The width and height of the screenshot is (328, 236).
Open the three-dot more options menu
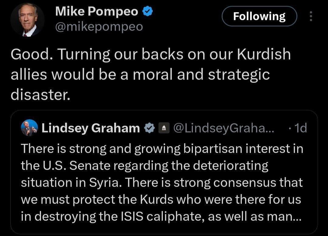pos(310,16)
